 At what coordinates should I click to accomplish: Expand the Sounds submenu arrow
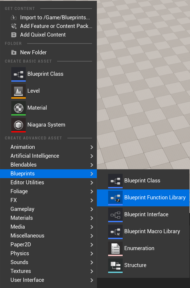click(x=92, y=262)
